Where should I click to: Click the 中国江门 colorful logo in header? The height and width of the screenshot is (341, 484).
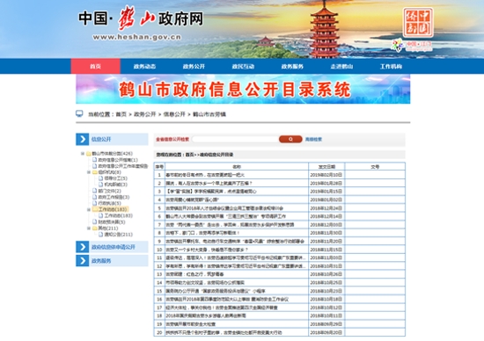(x=412, y=45)
